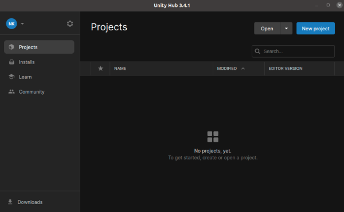This screenshot has height=212, width=344.
Task: Create a New project
Action: (315, 29)
